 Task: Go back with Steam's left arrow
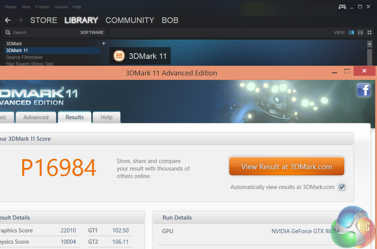8,20
